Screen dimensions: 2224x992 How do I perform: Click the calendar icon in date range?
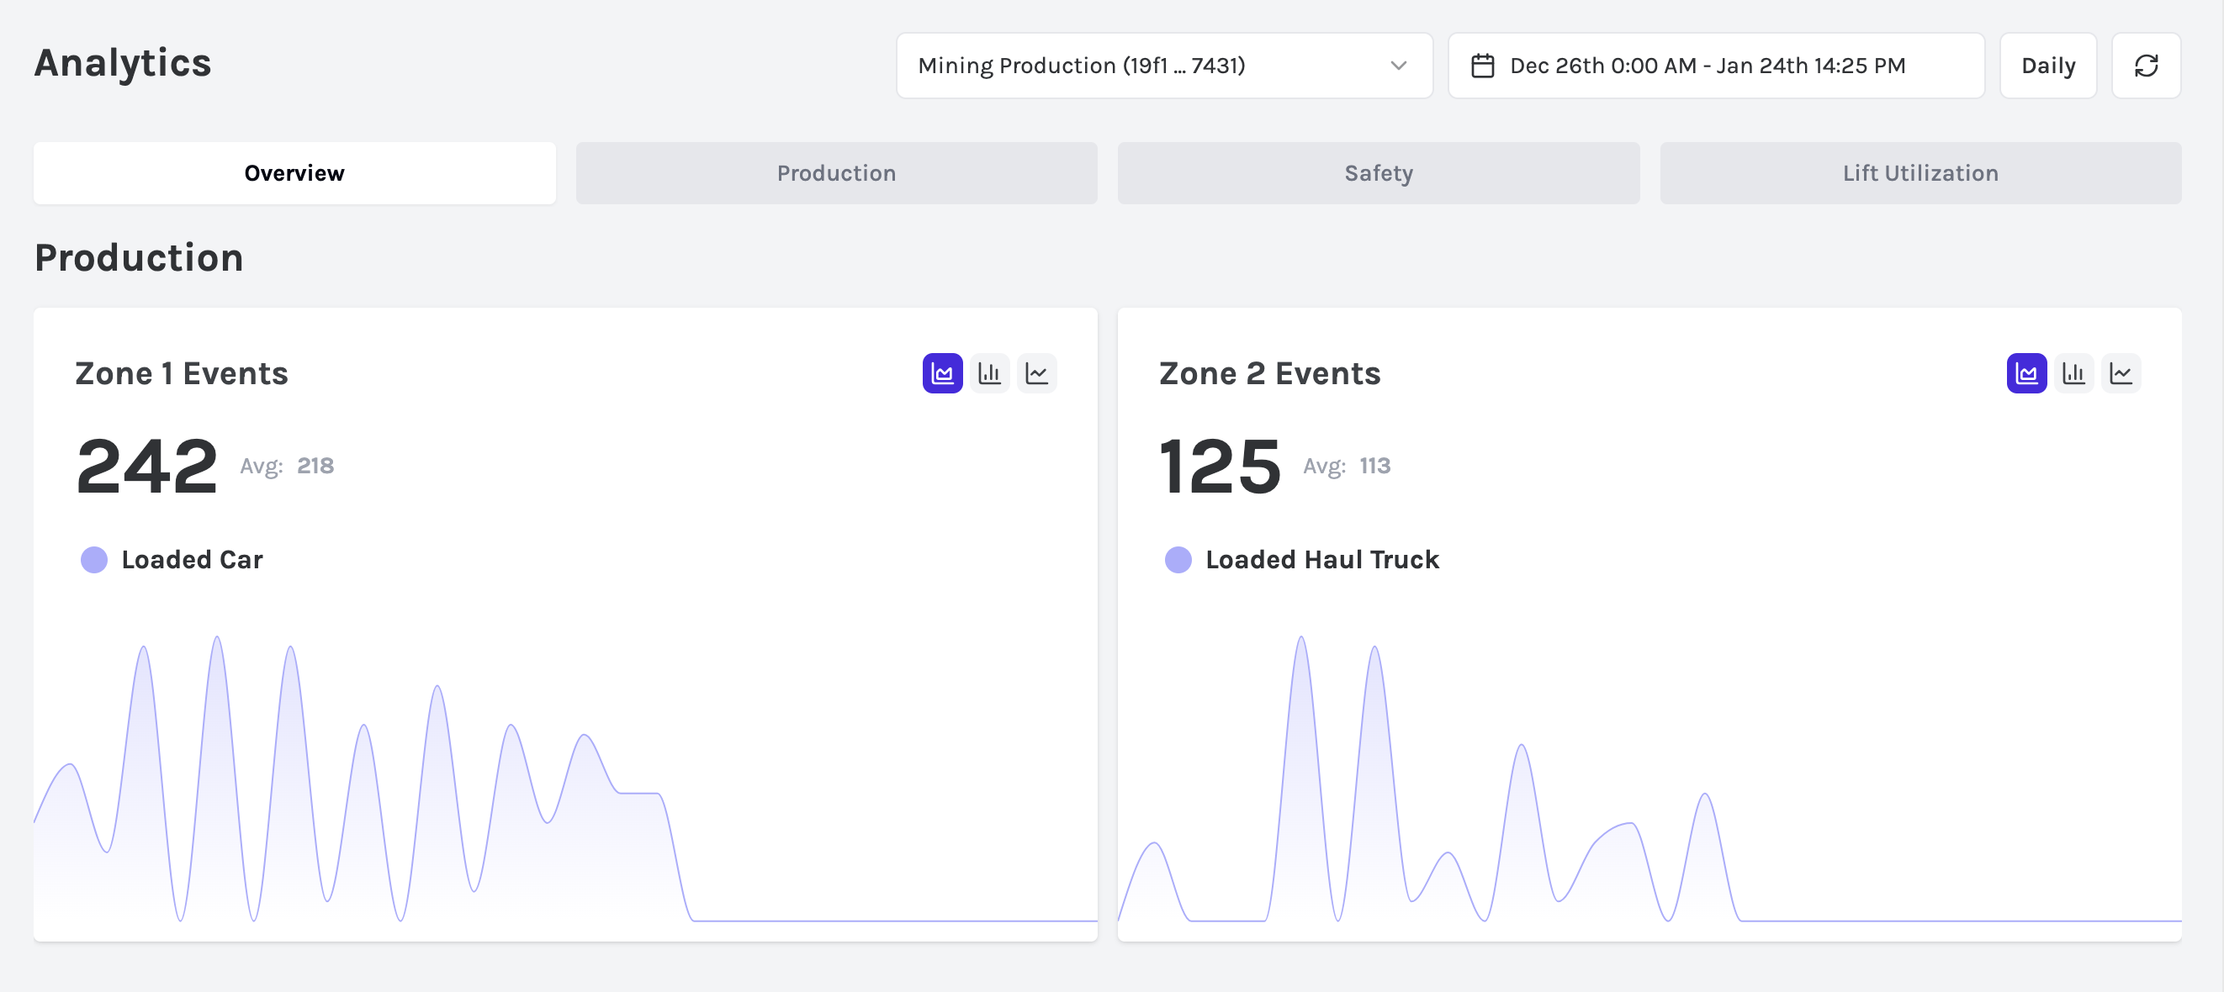(1482, 66)
